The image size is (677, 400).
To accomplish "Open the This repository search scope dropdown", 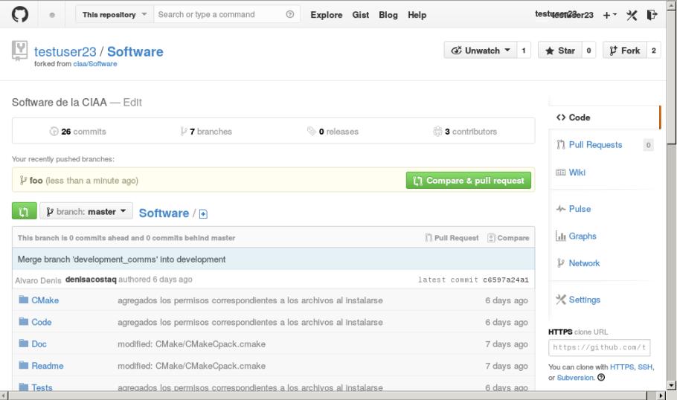I will coord(115,14).
